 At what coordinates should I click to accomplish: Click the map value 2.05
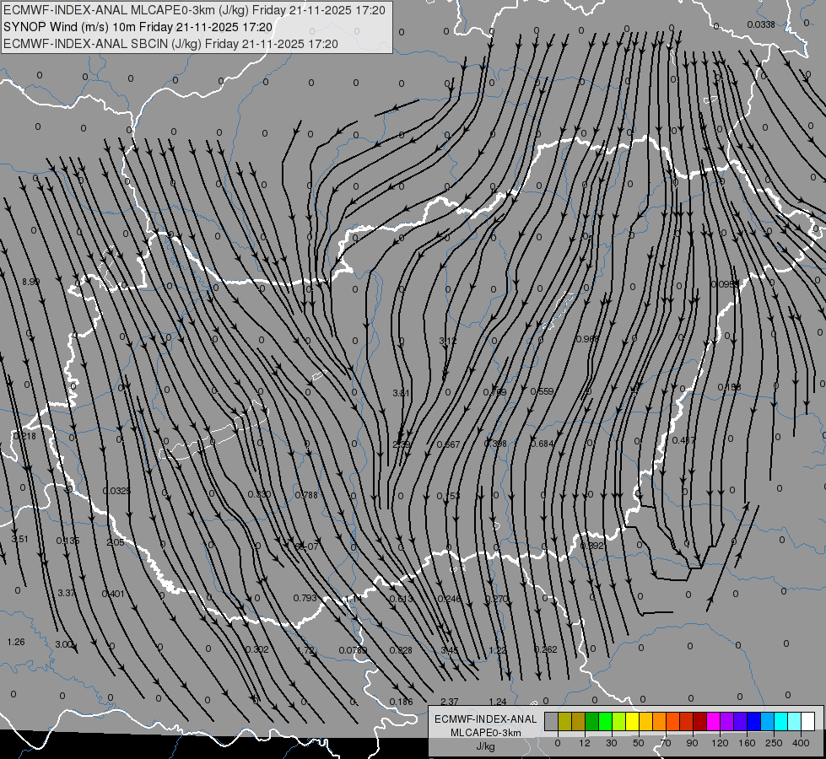tap(116, 542)
